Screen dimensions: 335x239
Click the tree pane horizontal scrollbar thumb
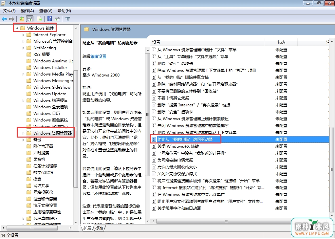[32, 228]
